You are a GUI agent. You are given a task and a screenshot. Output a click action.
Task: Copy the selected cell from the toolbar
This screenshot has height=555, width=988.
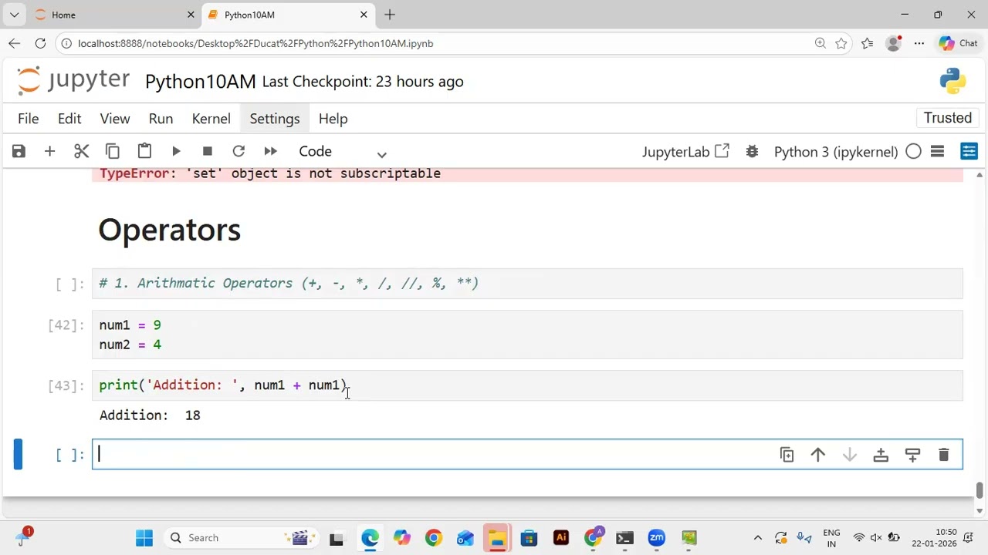click(x=113, y=151)
